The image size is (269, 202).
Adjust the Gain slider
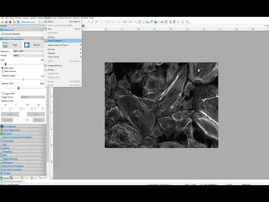(6, 65)
